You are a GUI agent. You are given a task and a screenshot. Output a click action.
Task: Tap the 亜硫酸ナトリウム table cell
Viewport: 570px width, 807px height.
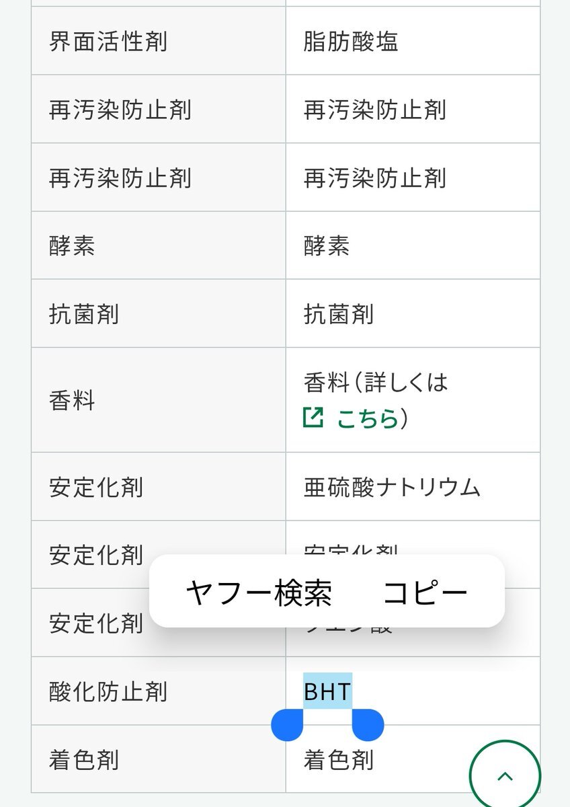pos(413,486)
